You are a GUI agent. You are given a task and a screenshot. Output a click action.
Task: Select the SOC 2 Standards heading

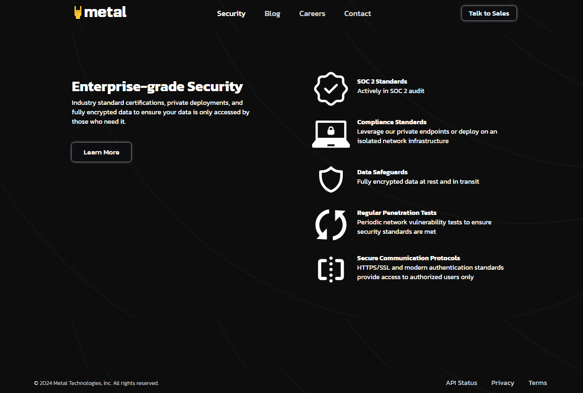click(382, 81)
